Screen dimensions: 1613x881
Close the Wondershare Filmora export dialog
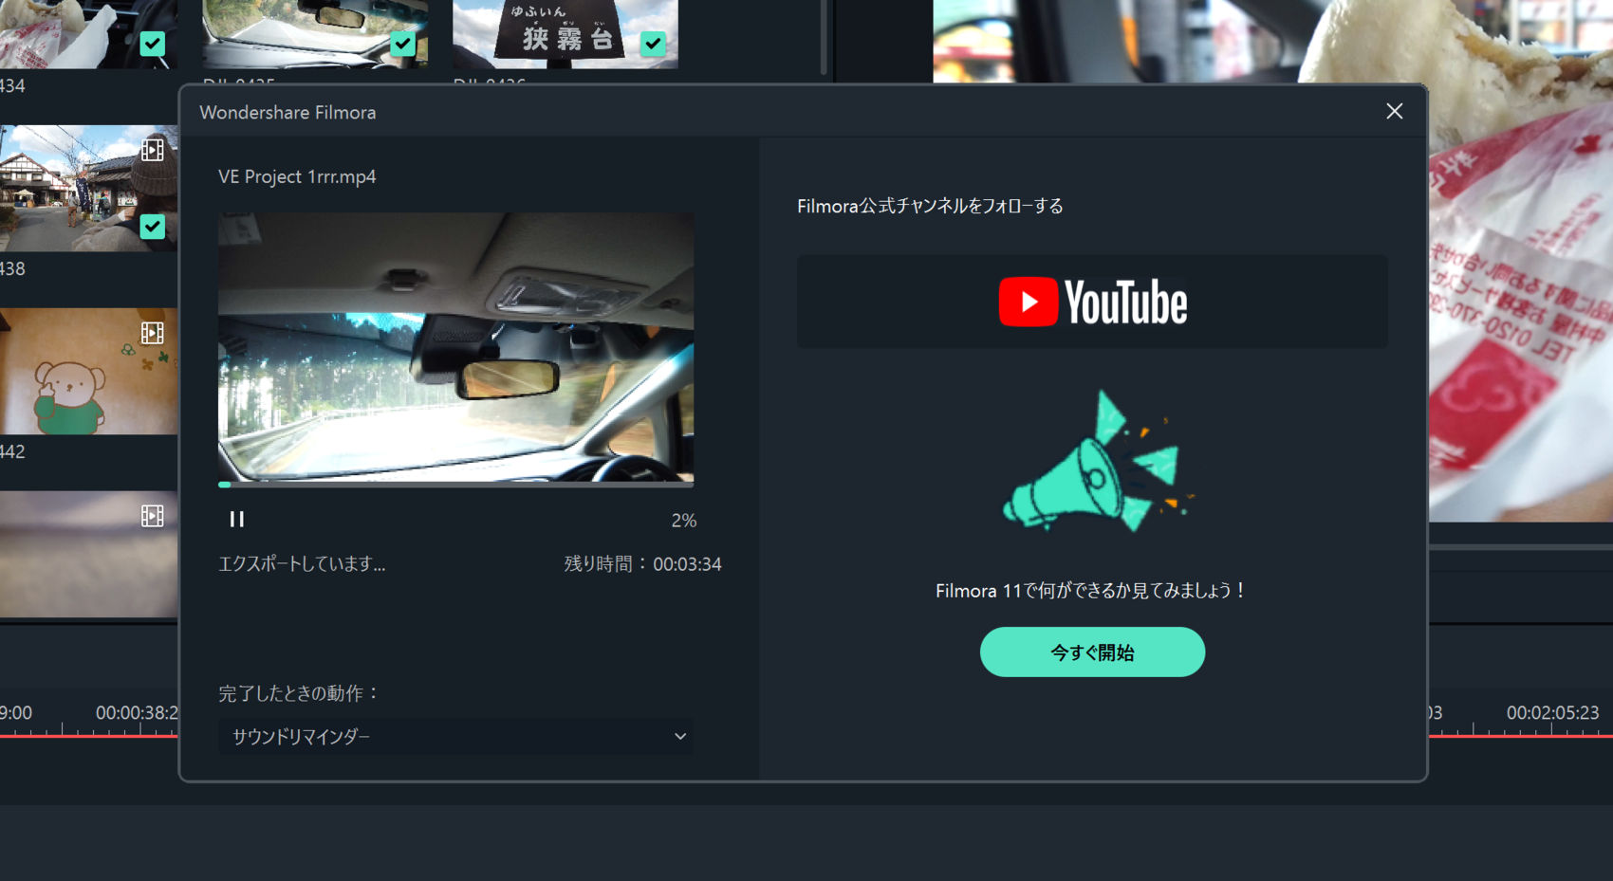pos(1394,111)
